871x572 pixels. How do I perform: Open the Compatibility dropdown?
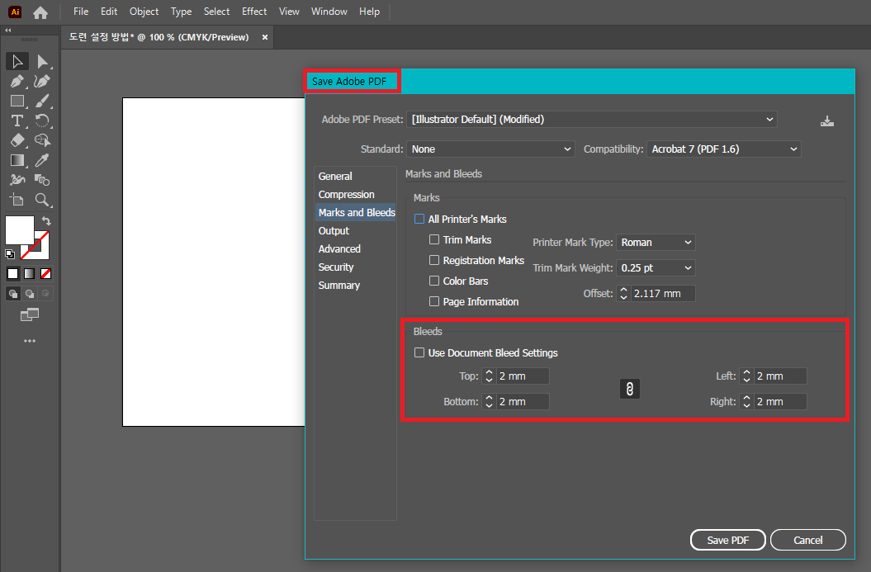point(724,149)
